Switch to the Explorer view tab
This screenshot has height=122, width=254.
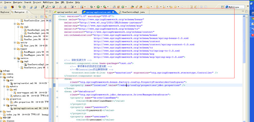pyautogui.click(x=5, y=12)
